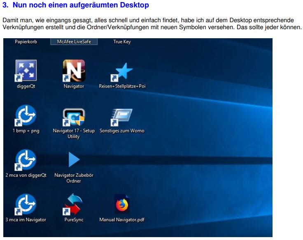Click the True Key label

click(x=122, y=42)
